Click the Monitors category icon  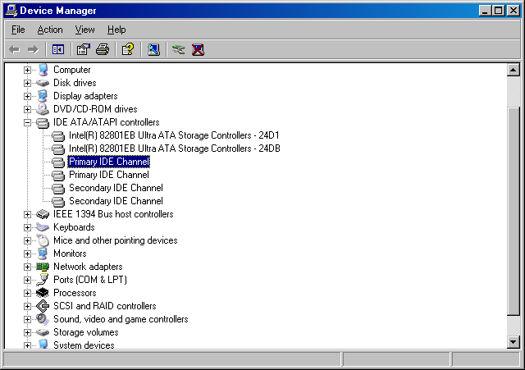click(42, 254)
